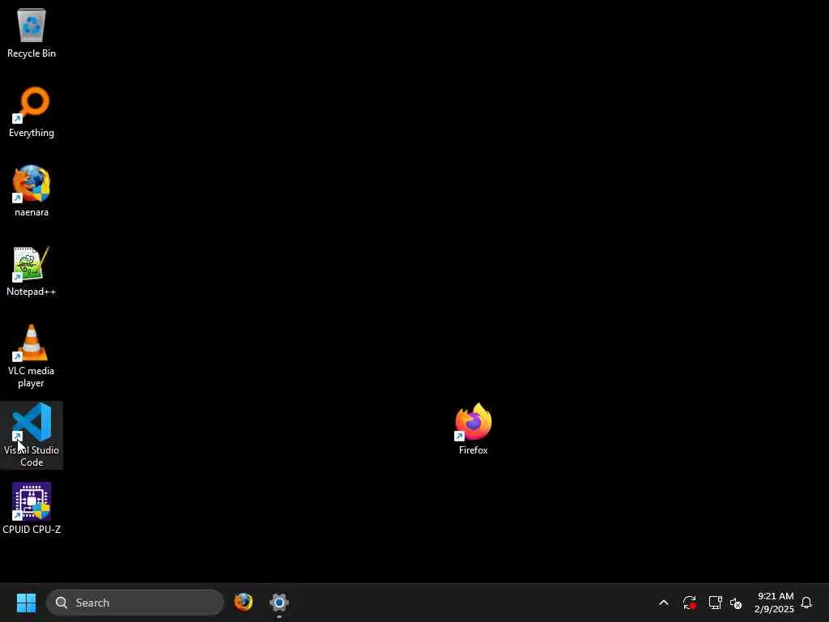Open the Settings gear in the taskbar
This screenshot has height=622, width=829.
coord(279,602)
